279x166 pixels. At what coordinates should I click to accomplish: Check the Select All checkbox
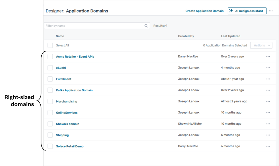(50, 45)
